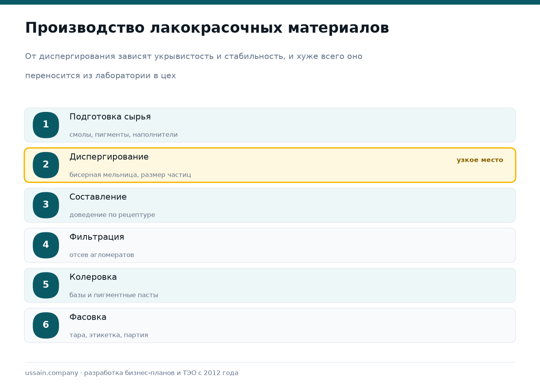Select the text "бисерная мельница, размер частиц"
The image size is (540, 386).
tap(130, 175)
